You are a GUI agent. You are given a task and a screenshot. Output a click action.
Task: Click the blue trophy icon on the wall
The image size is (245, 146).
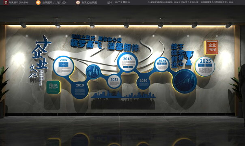[189, 58]
